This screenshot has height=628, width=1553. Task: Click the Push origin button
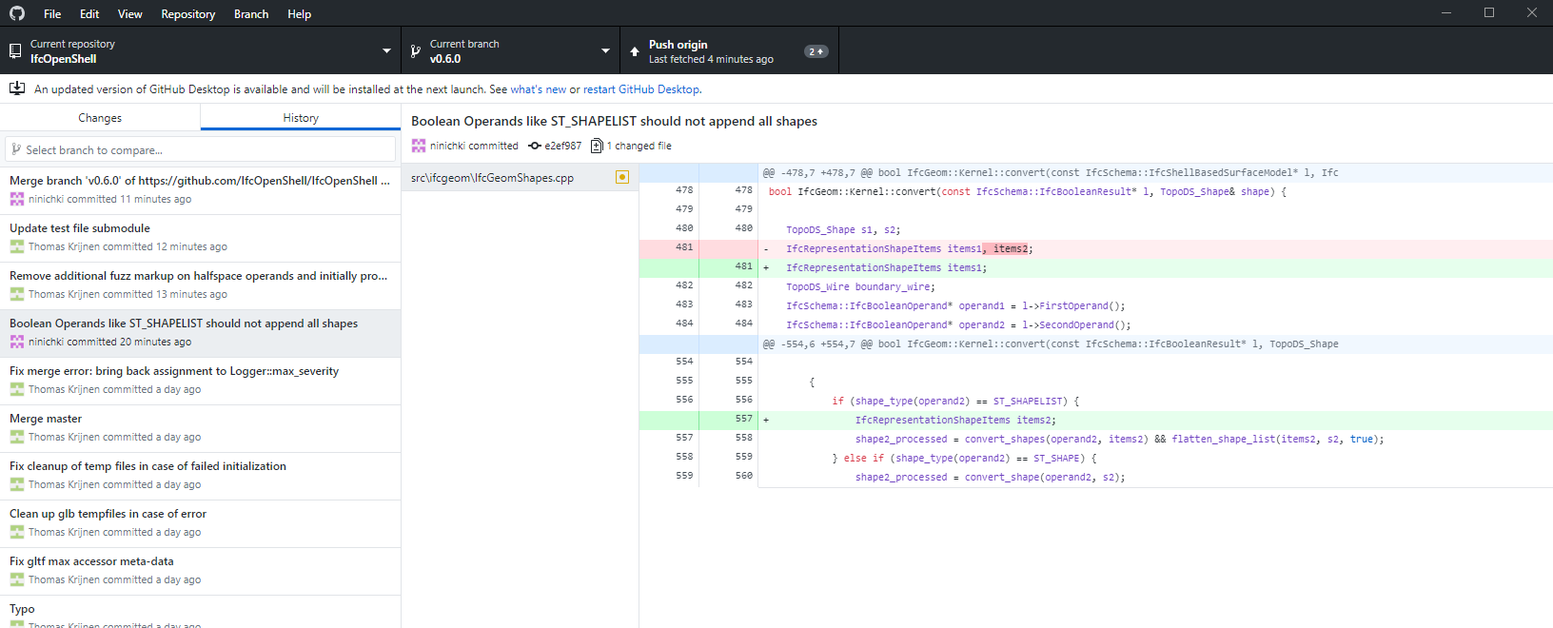click(730, 50)
